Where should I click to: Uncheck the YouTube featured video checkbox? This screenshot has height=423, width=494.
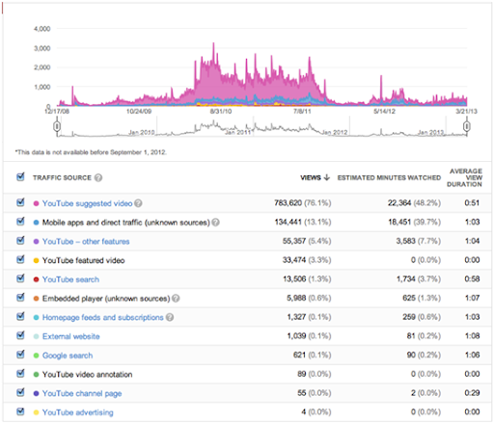coord(20,259)
